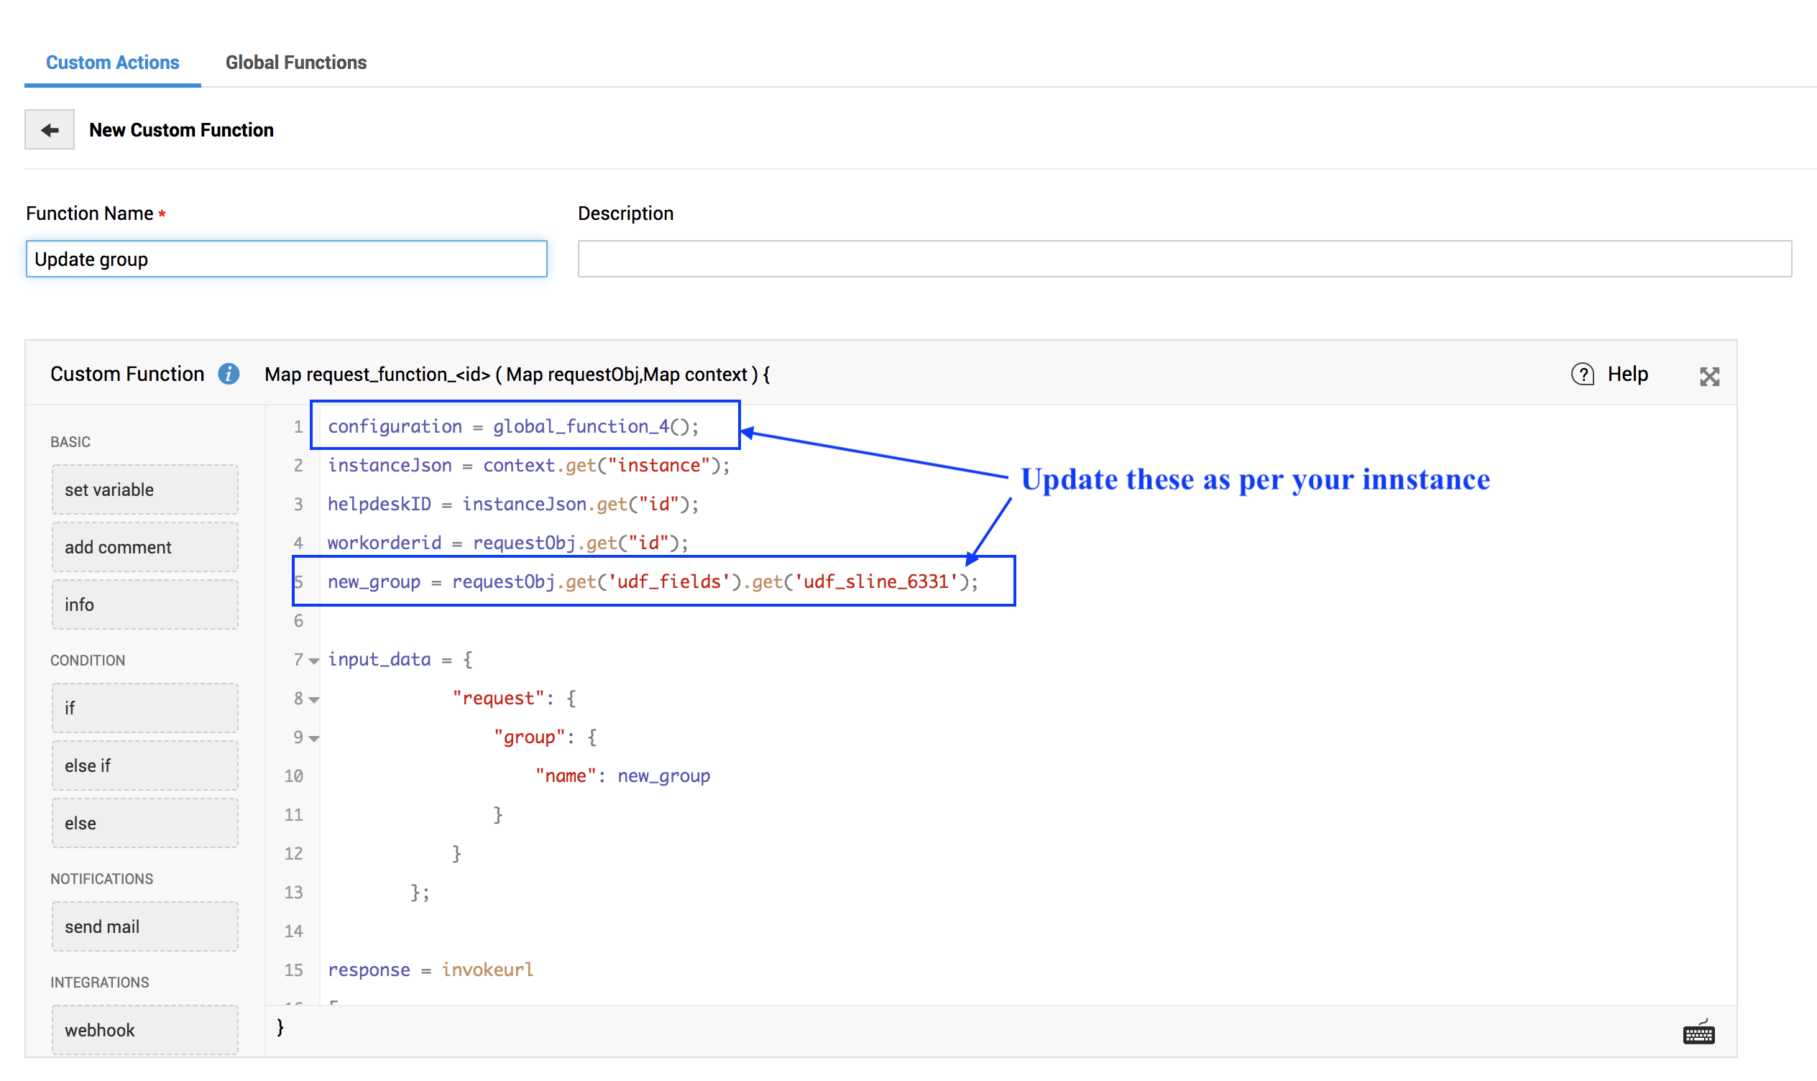Click the Custom Function info icon
This screenshot has height=1081, width=1817.
(229, 374)
